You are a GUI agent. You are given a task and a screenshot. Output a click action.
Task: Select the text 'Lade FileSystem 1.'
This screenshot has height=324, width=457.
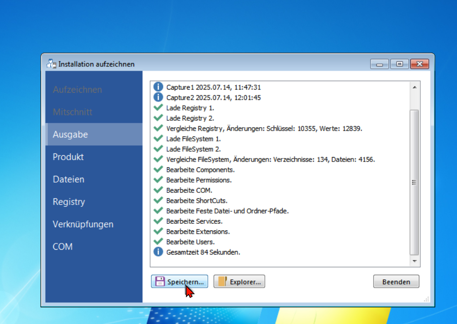click(x=194, y=139)
